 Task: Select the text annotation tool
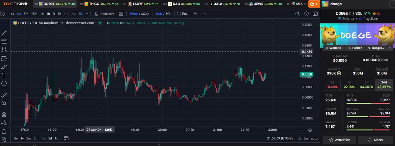point(4,75)
